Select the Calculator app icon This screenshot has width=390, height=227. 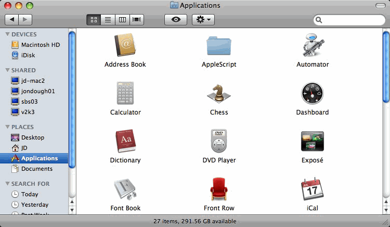tap(125, 93)
